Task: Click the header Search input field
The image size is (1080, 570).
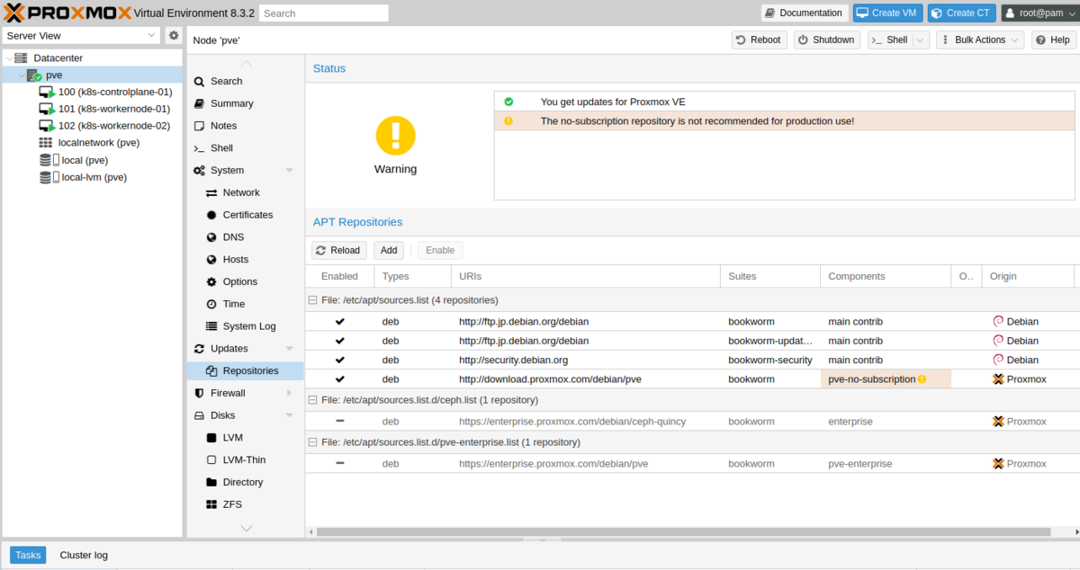Action: [324, 13]
